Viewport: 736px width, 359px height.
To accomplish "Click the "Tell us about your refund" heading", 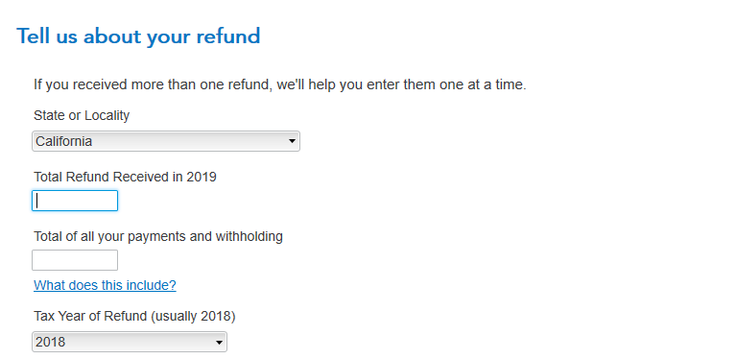I will (x=138, y=36).
